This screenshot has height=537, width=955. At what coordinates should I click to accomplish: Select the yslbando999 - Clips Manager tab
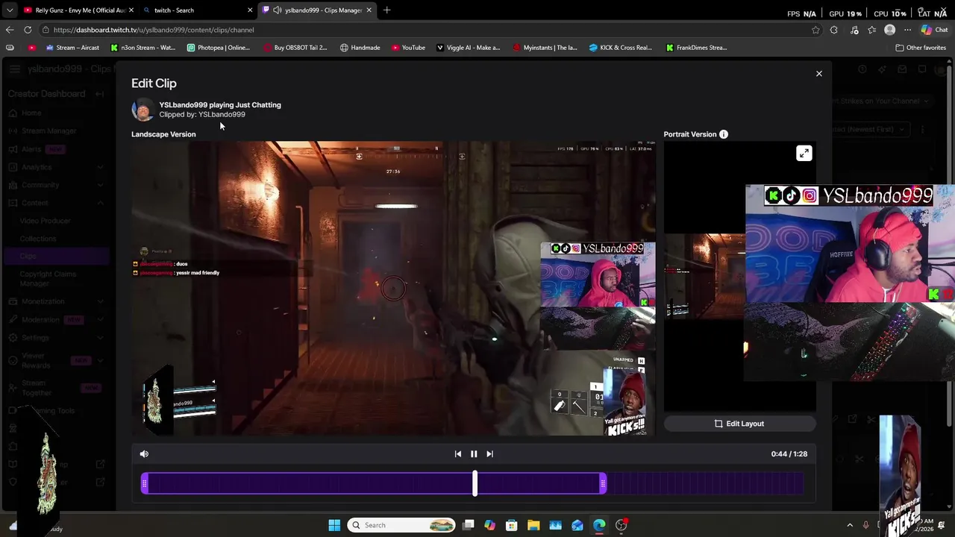coord(317,10)
